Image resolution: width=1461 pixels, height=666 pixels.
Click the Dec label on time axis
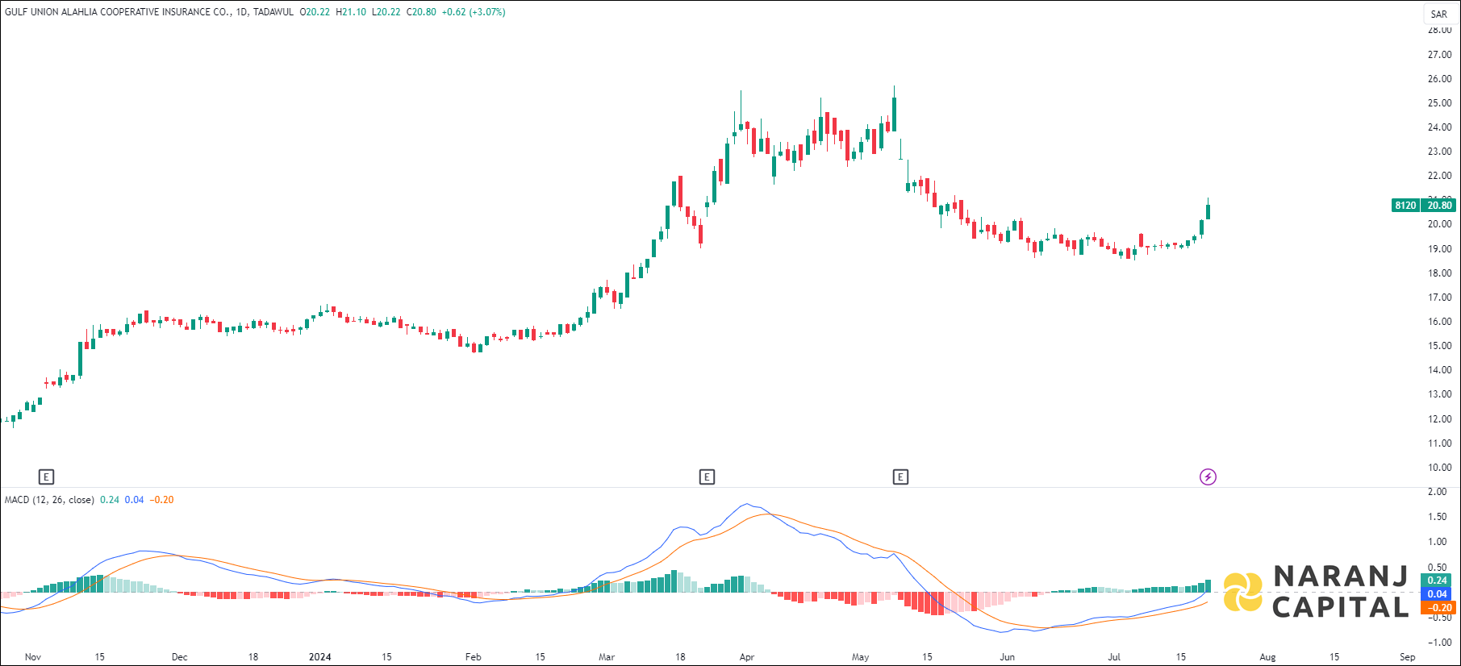(179, 656)
